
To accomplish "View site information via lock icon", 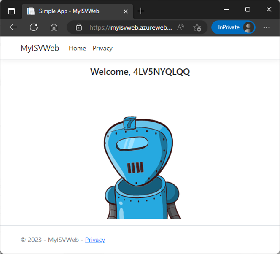I will 79,27.
